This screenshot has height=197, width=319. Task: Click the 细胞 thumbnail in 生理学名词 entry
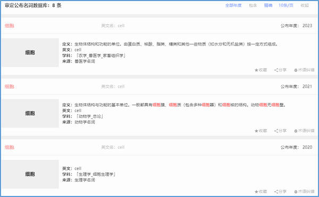(30, 174)
